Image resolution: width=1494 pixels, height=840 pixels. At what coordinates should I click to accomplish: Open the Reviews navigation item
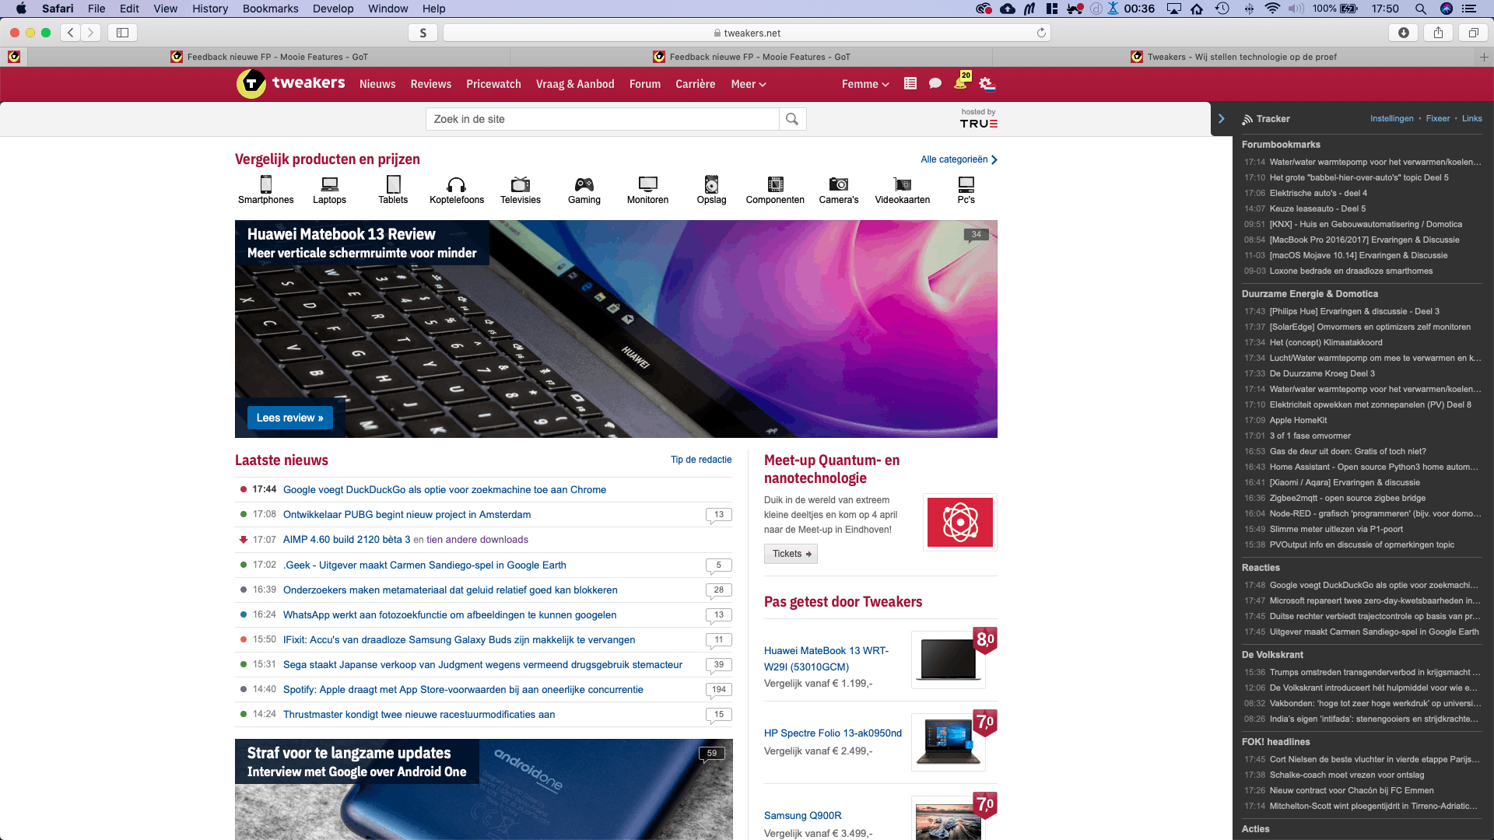tap(431, 84)
